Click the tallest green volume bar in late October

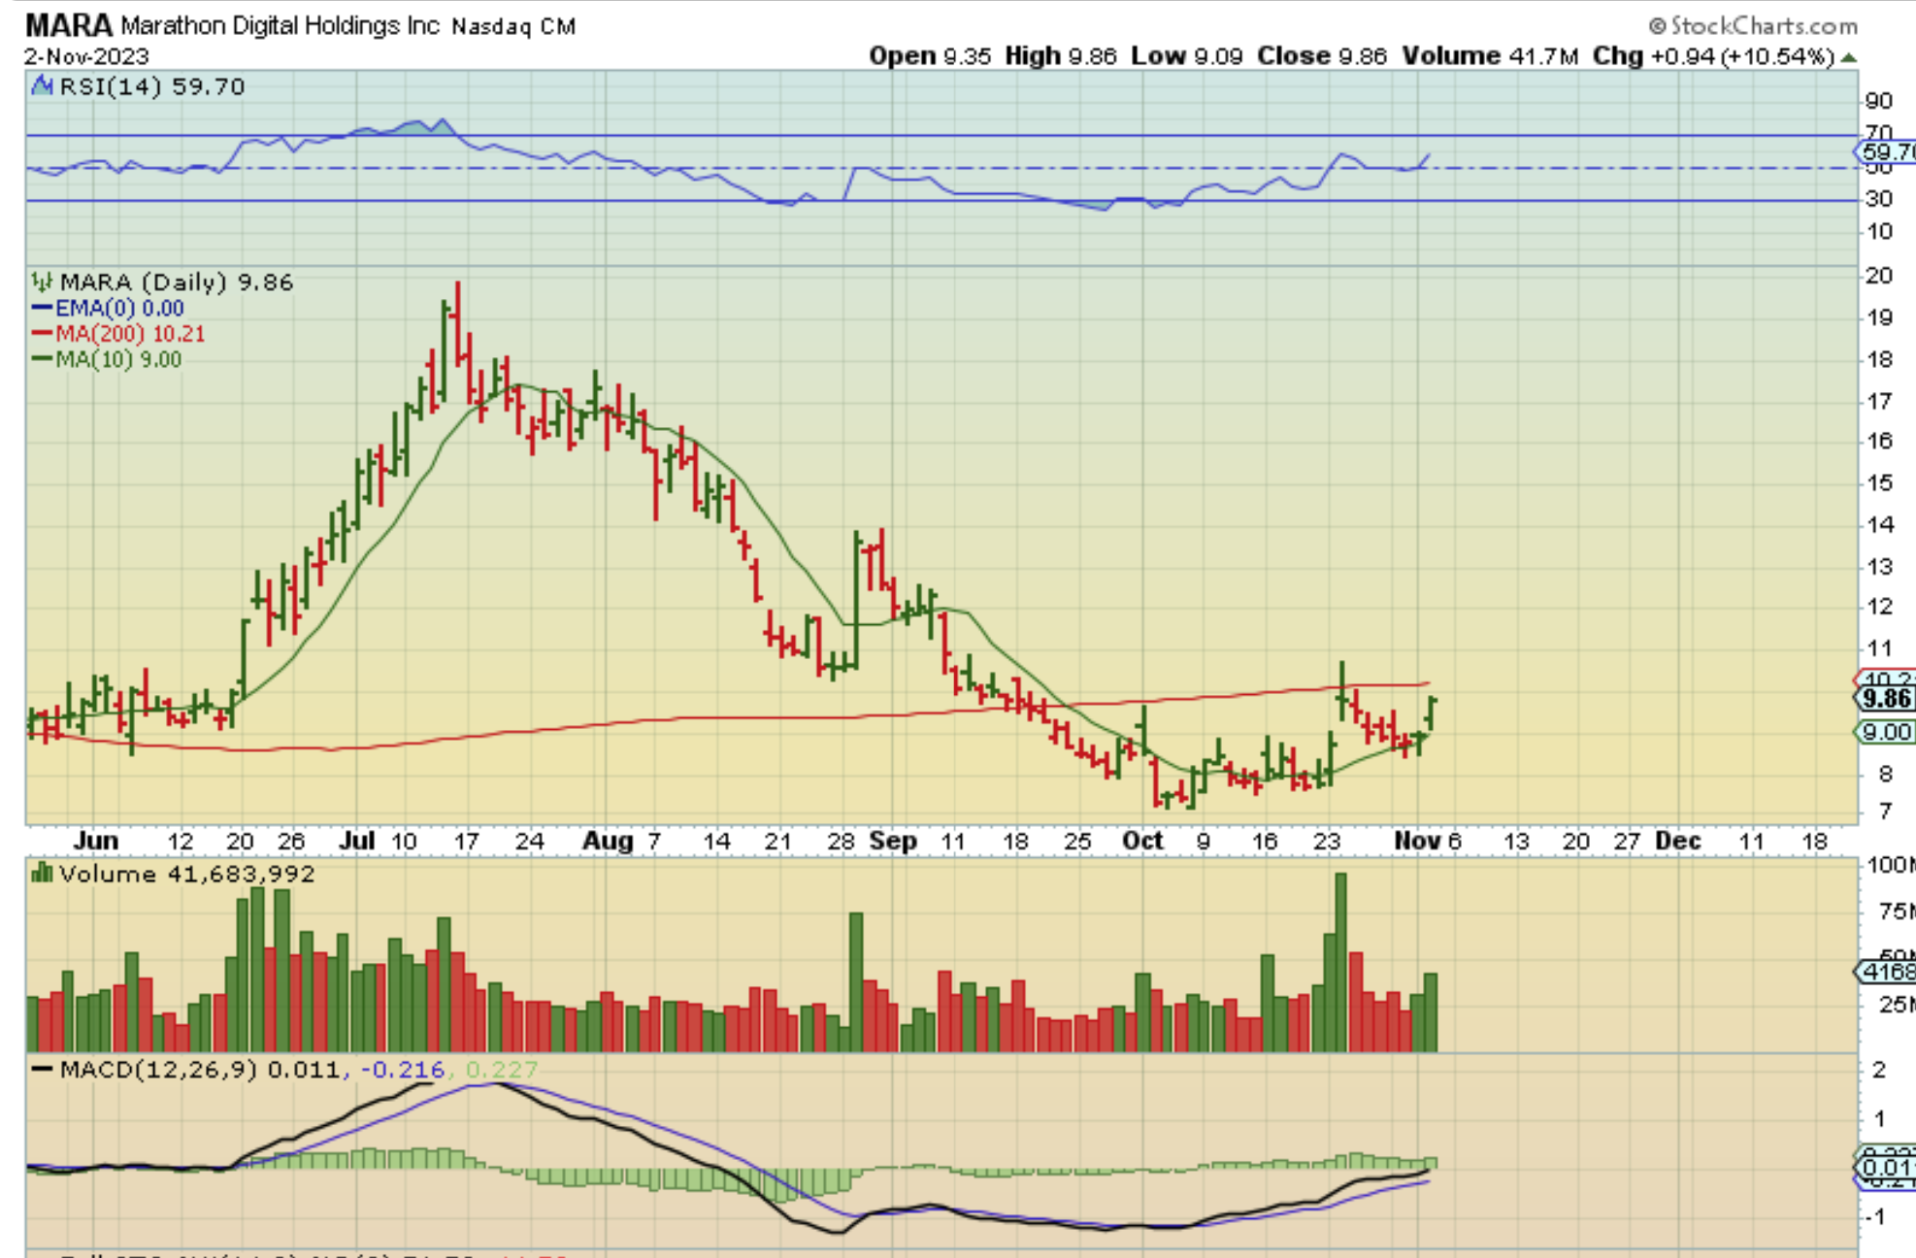[x=1340, y=961]
